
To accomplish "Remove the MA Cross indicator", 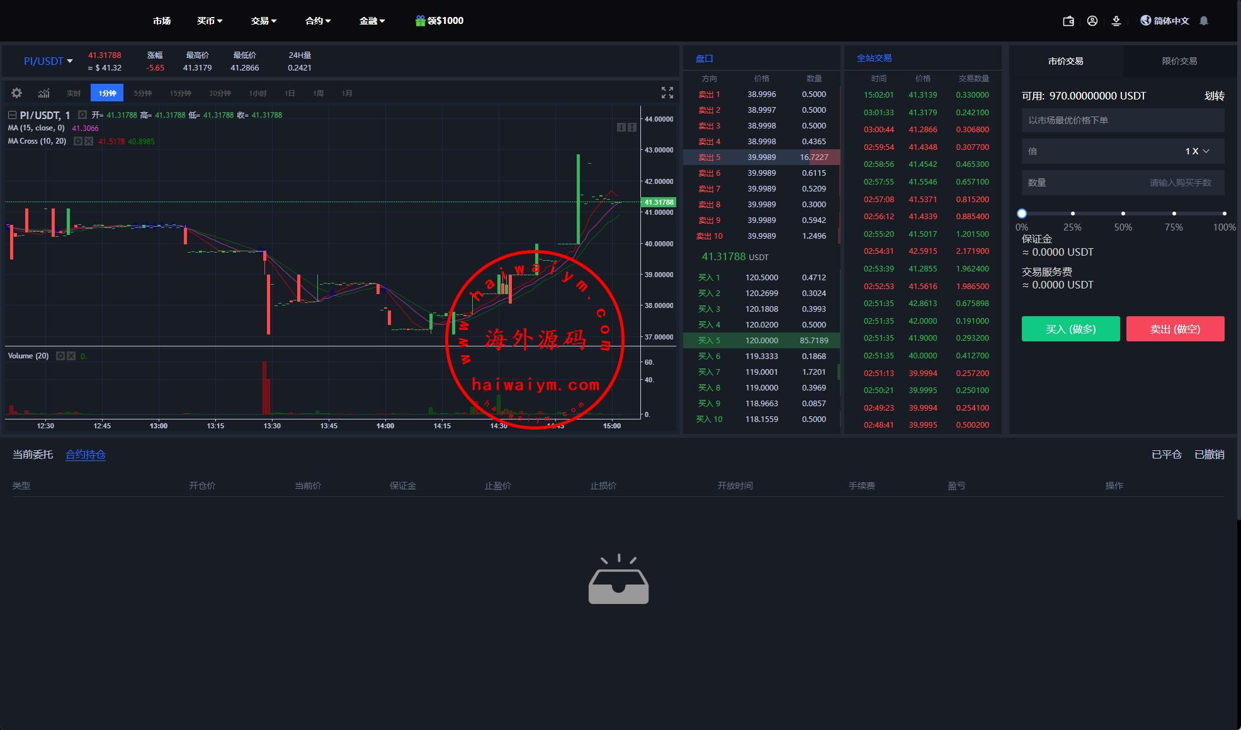I will click(89, 141).
